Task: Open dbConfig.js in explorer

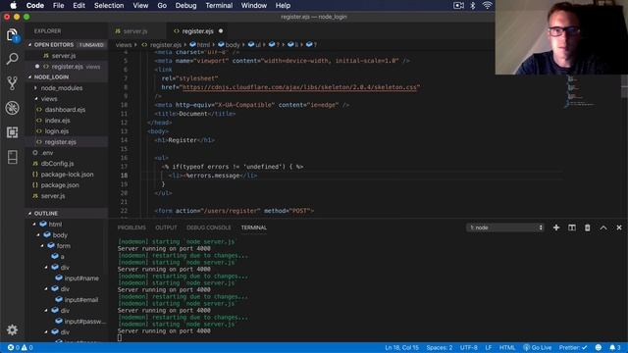Action: click(x=57, y=164)
